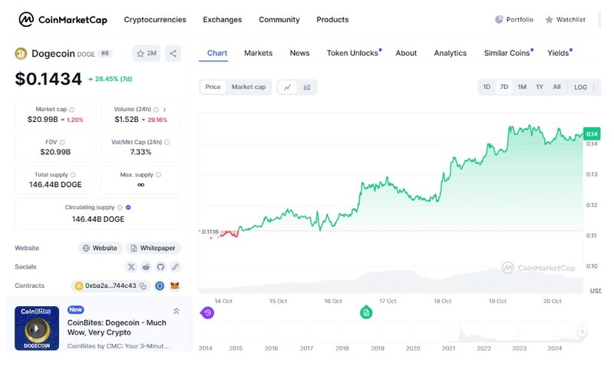Click the 17 Oct date axis label

click(388, 301)
